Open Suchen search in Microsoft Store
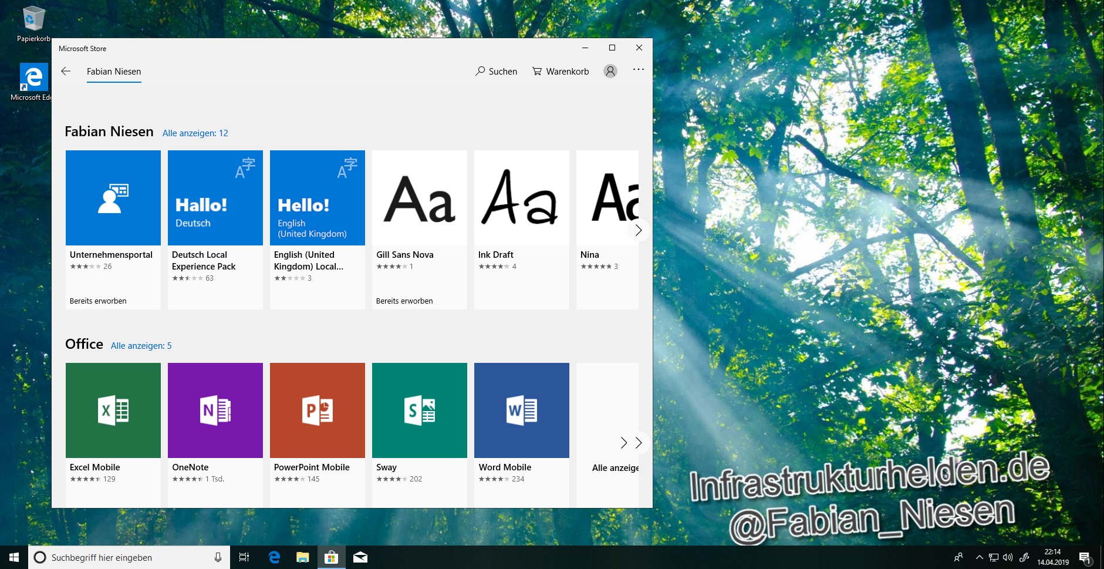This screenshot has width=1104, height=569. 497,71
